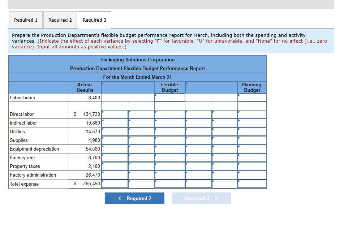Screen dimensions: 344x234
Task: Open the F/U selector beside Factory administration variance
Action: [141, 175]
